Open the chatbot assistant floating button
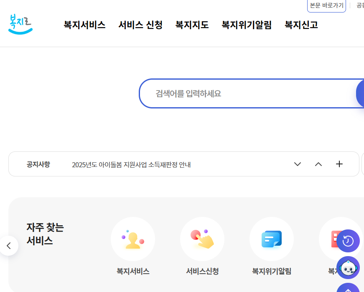Screen dimensions: 364x292 [348, 267]
